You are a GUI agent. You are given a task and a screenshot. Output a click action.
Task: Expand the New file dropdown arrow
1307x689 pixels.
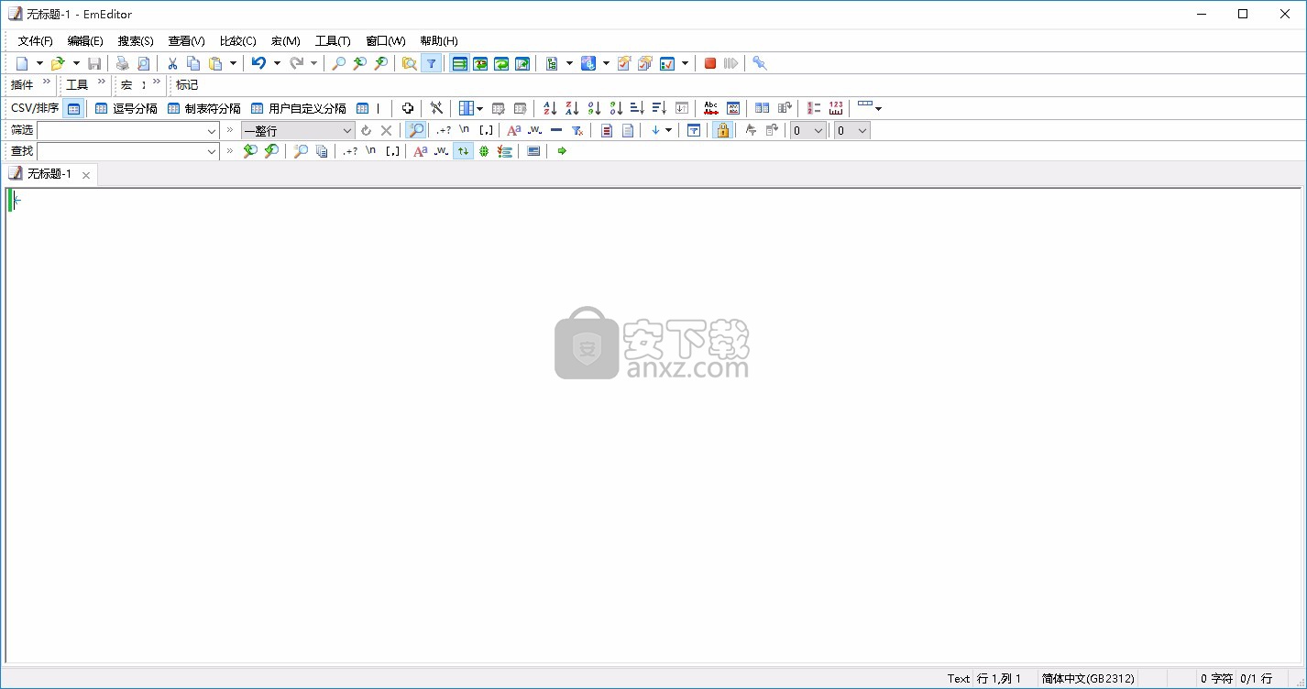39,63
